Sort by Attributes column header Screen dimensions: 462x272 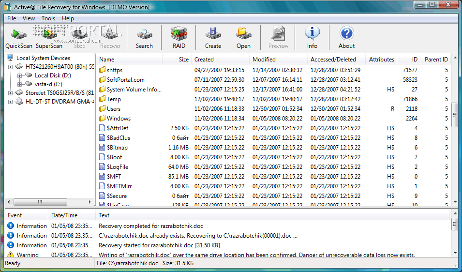click(x=381, y=59)
